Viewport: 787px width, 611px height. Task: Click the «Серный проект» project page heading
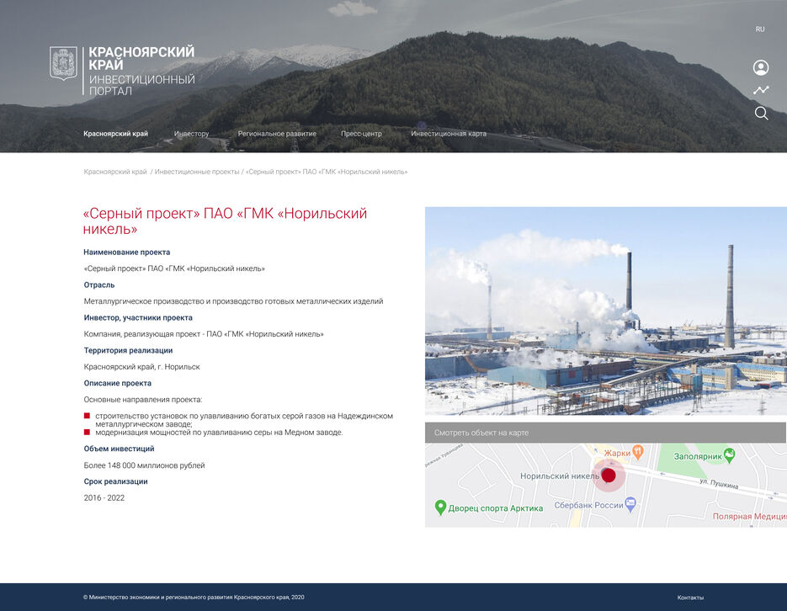pyautogui.click(x=225, y=220)
